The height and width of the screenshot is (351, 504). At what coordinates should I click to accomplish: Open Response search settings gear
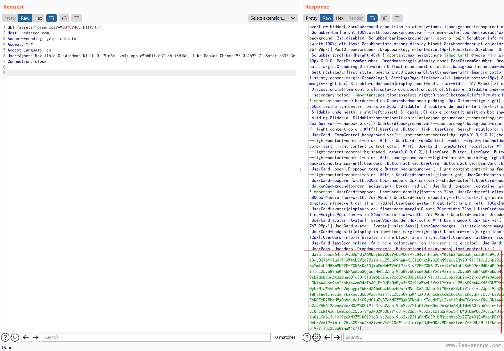tap(316, 337)
